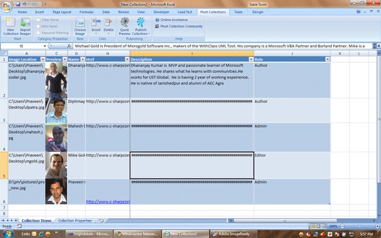Switch to Collection Items sheet tab

pyautogui.click(x=36, y=221)
